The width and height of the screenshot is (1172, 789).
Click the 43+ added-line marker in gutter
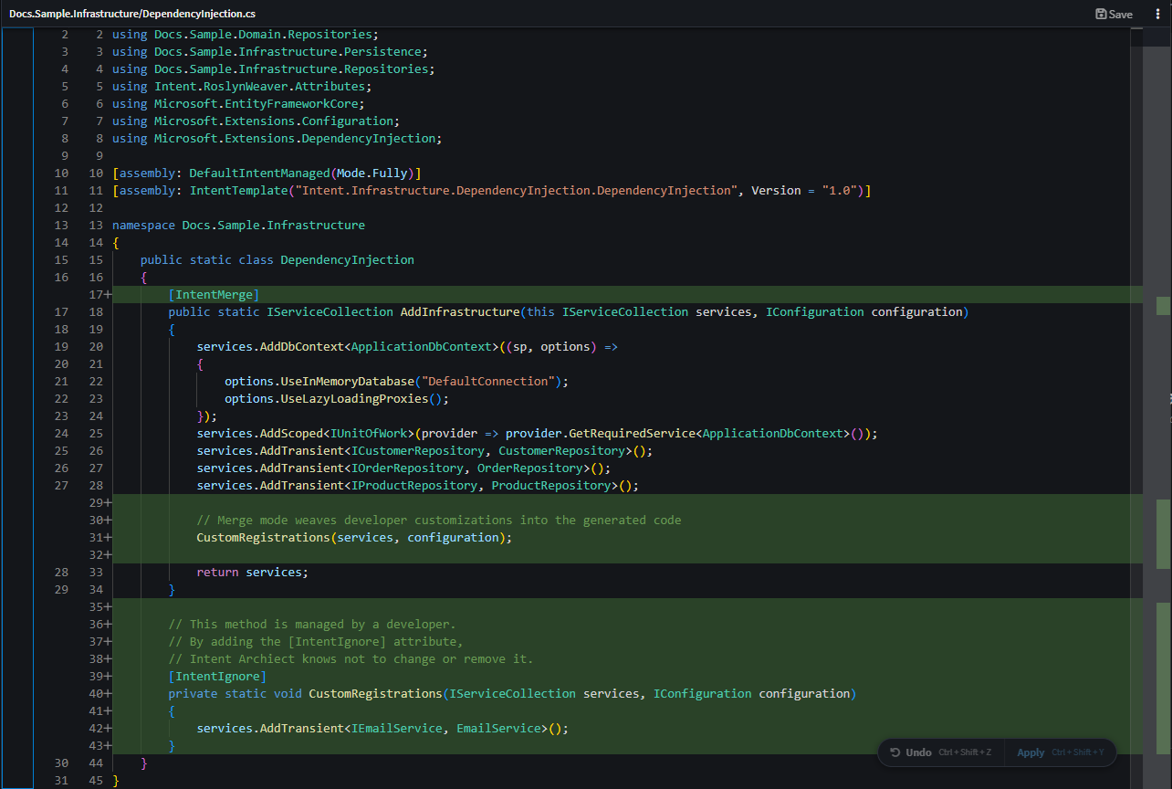[99, 745]
